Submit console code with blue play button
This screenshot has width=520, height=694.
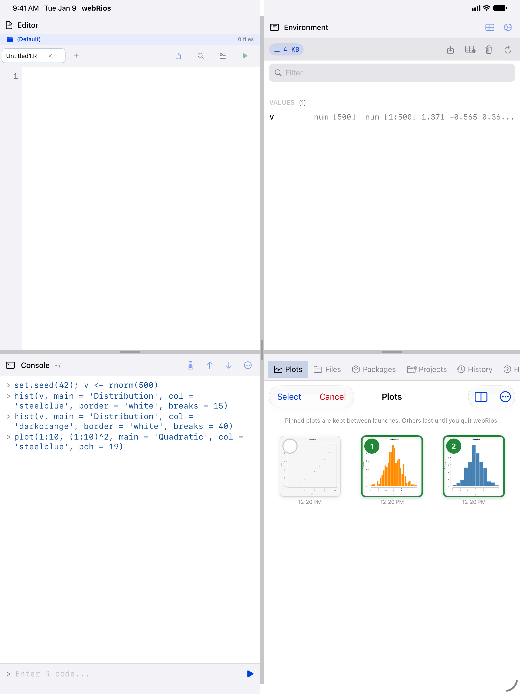pos(250,674)
